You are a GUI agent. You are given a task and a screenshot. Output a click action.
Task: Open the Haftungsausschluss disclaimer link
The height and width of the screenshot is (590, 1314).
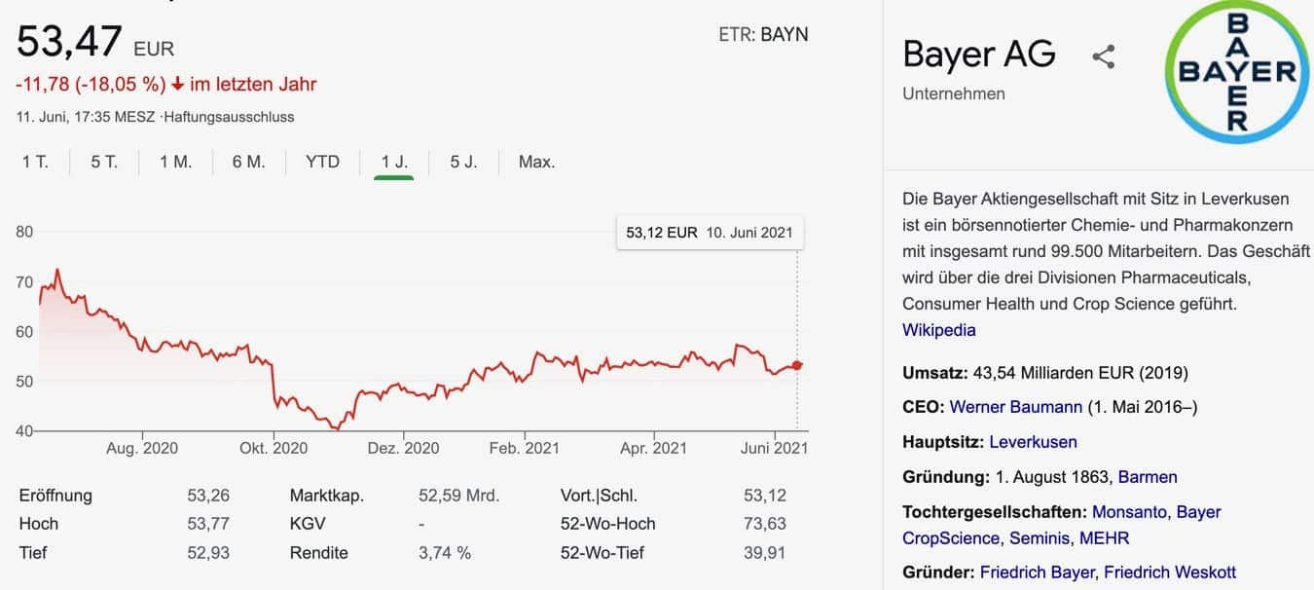click(229, 117)
